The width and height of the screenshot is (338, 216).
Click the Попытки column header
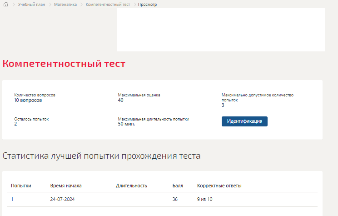(21, 186)
